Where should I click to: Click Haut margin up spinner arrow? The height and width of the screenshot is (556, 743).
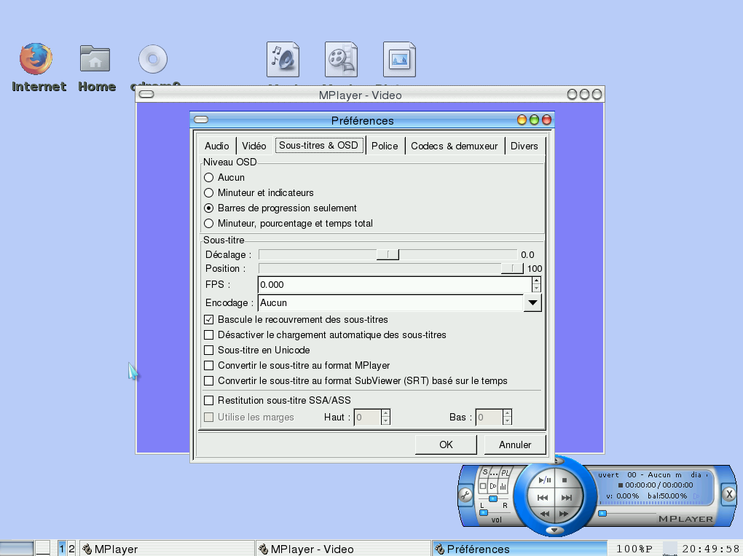[386, 413]
